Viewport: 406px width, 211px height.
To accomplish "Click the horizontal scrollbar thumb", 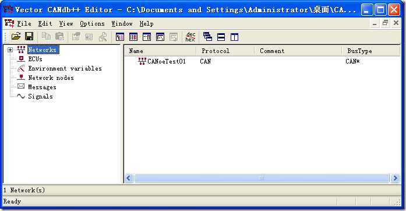I will pyautogui.click(x=262, y=178).
